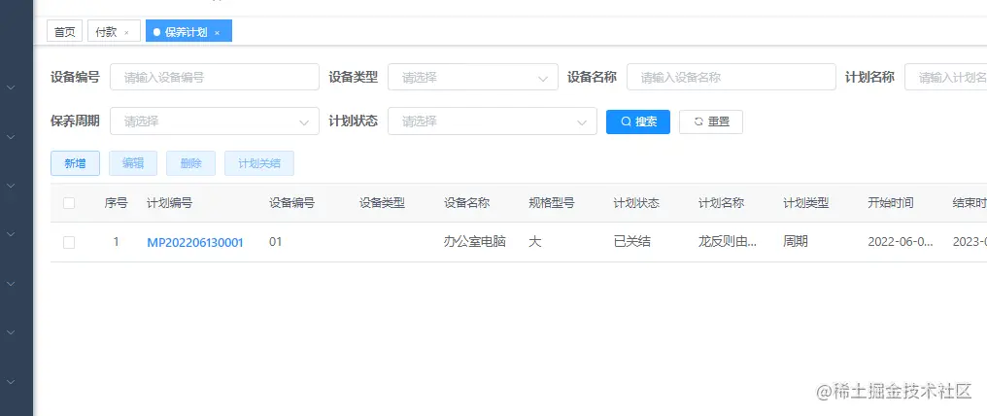
Task: Click the 开始时间 column header
Action: [x=891, y=202]
